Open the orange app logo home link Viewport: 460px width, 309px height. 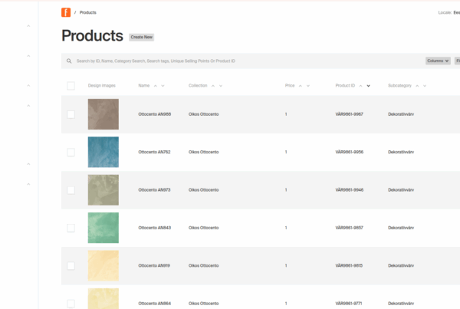[x=66, y=12]
